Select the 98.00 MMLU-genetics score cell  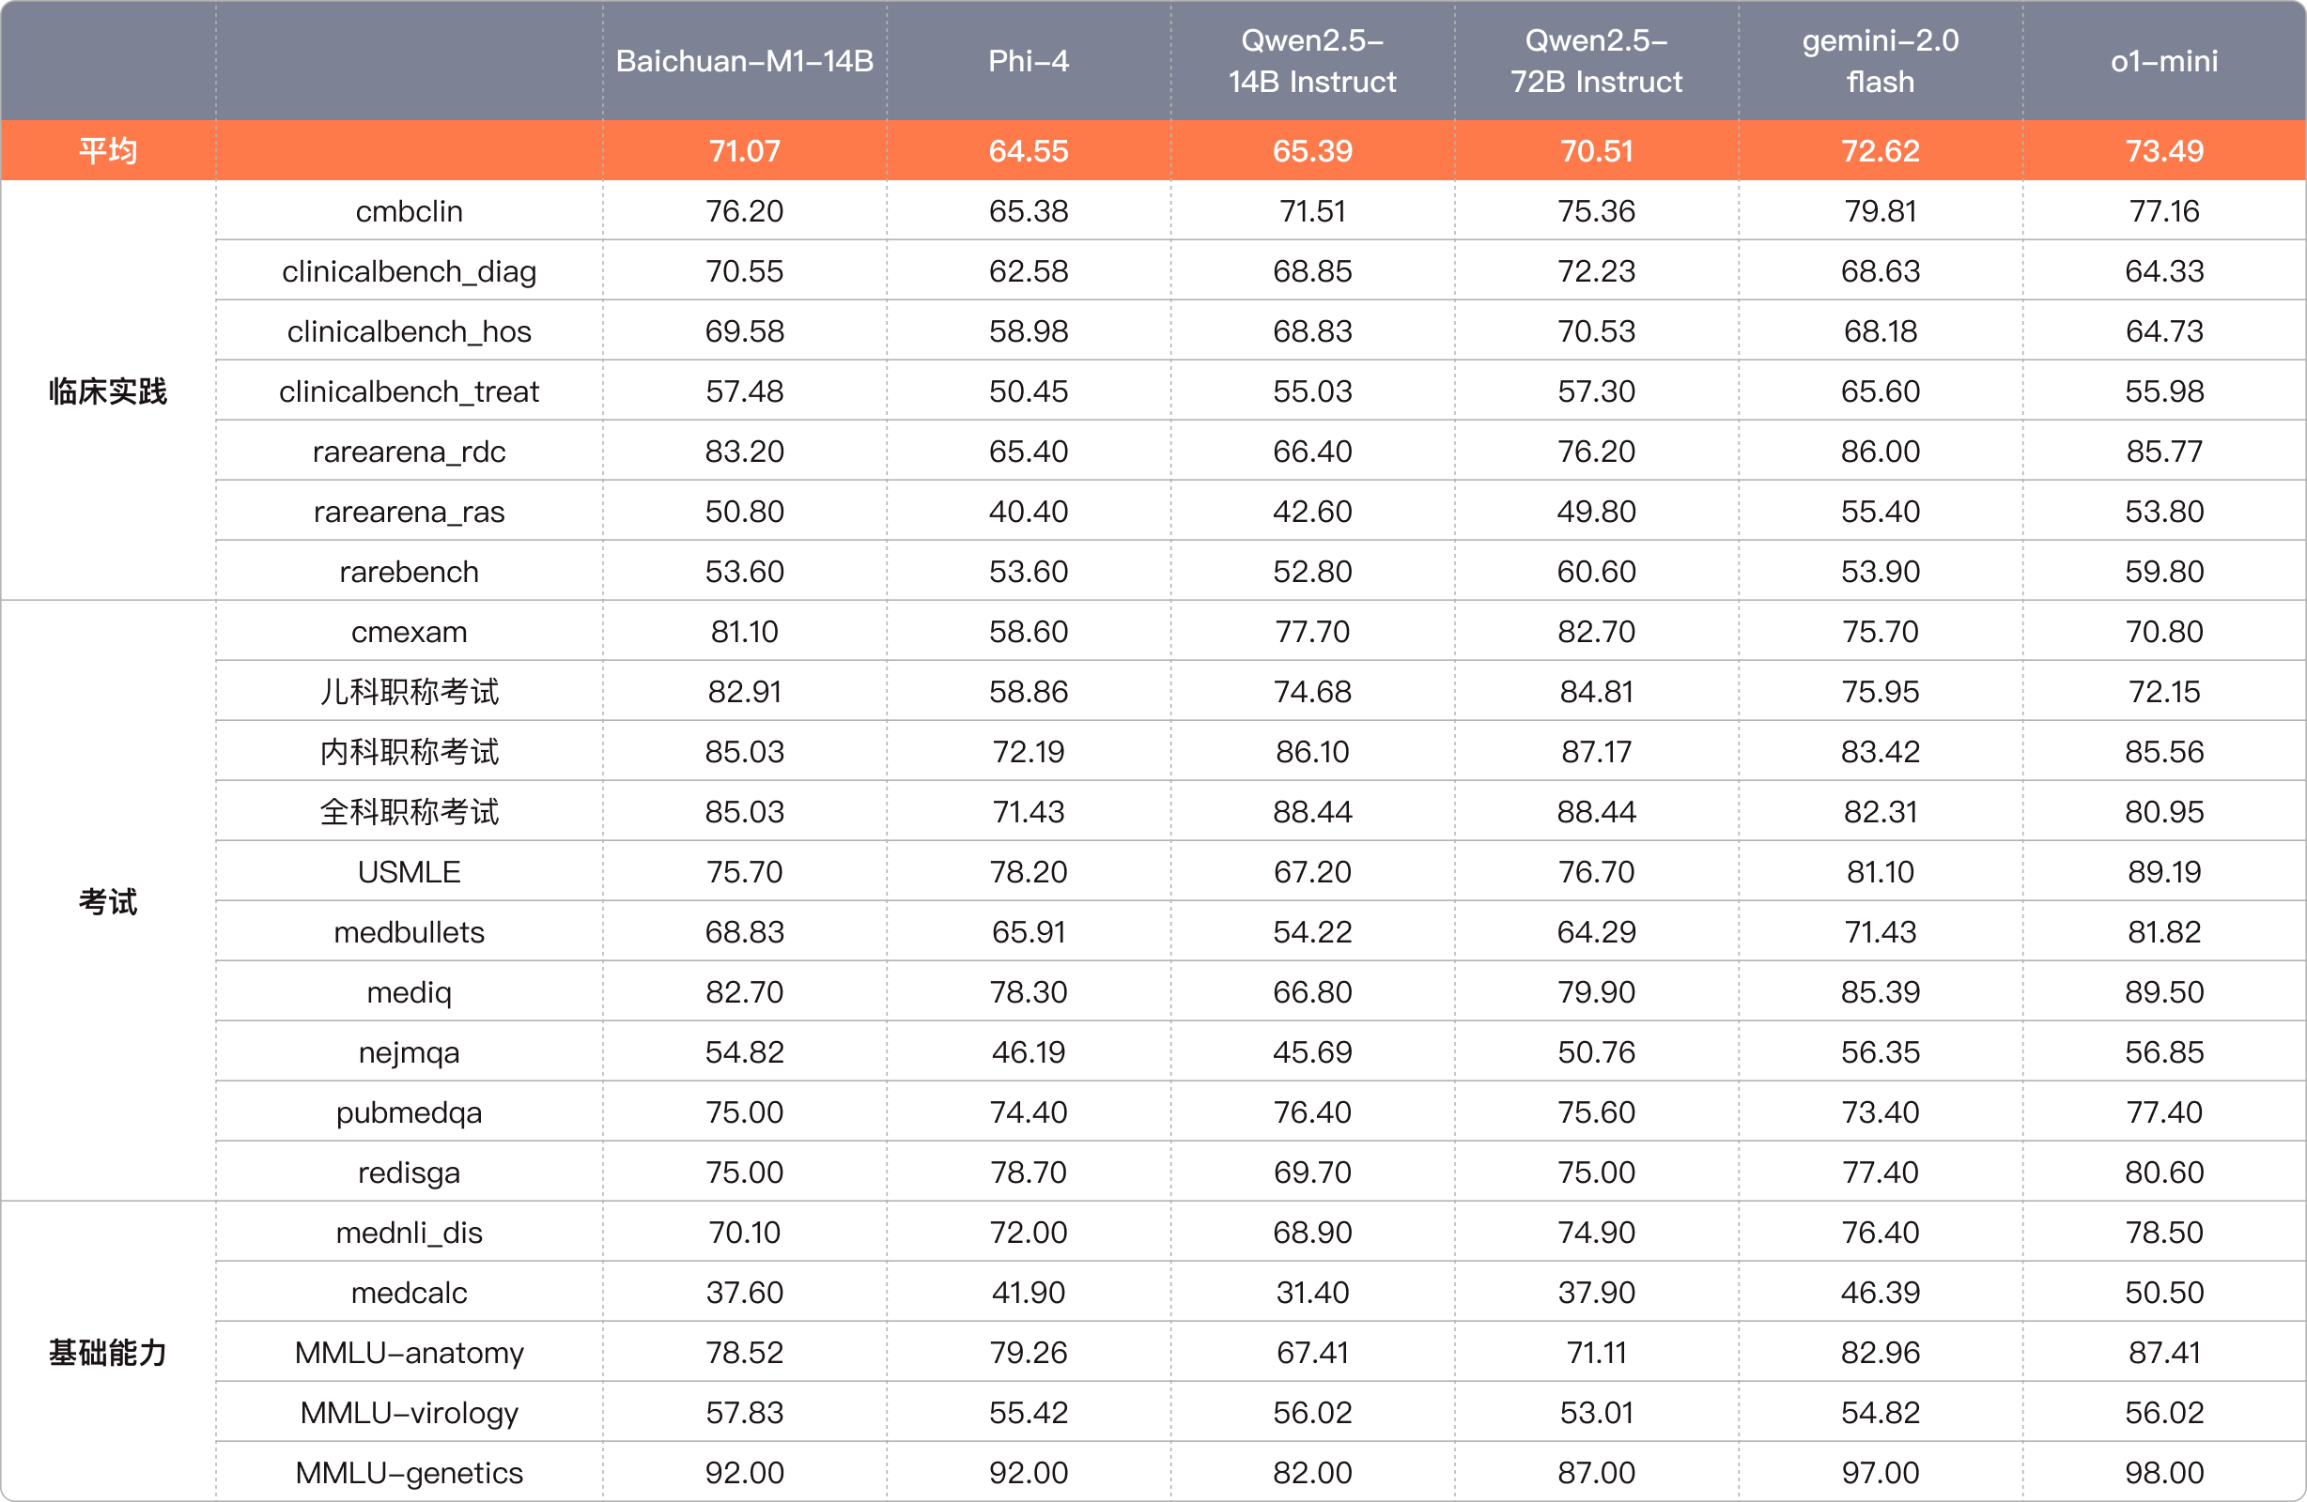coord(2163,1473)
